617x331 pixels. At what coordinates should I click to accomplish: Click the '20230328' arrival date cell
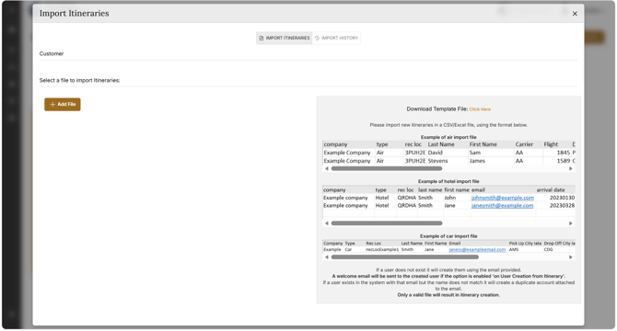562,206
